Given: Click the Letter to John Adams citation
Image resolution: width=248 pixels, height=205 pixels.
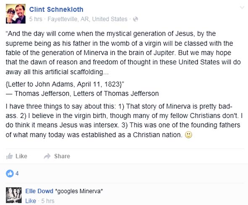Looking at the screenshot, I should click(x=65, y=84).
